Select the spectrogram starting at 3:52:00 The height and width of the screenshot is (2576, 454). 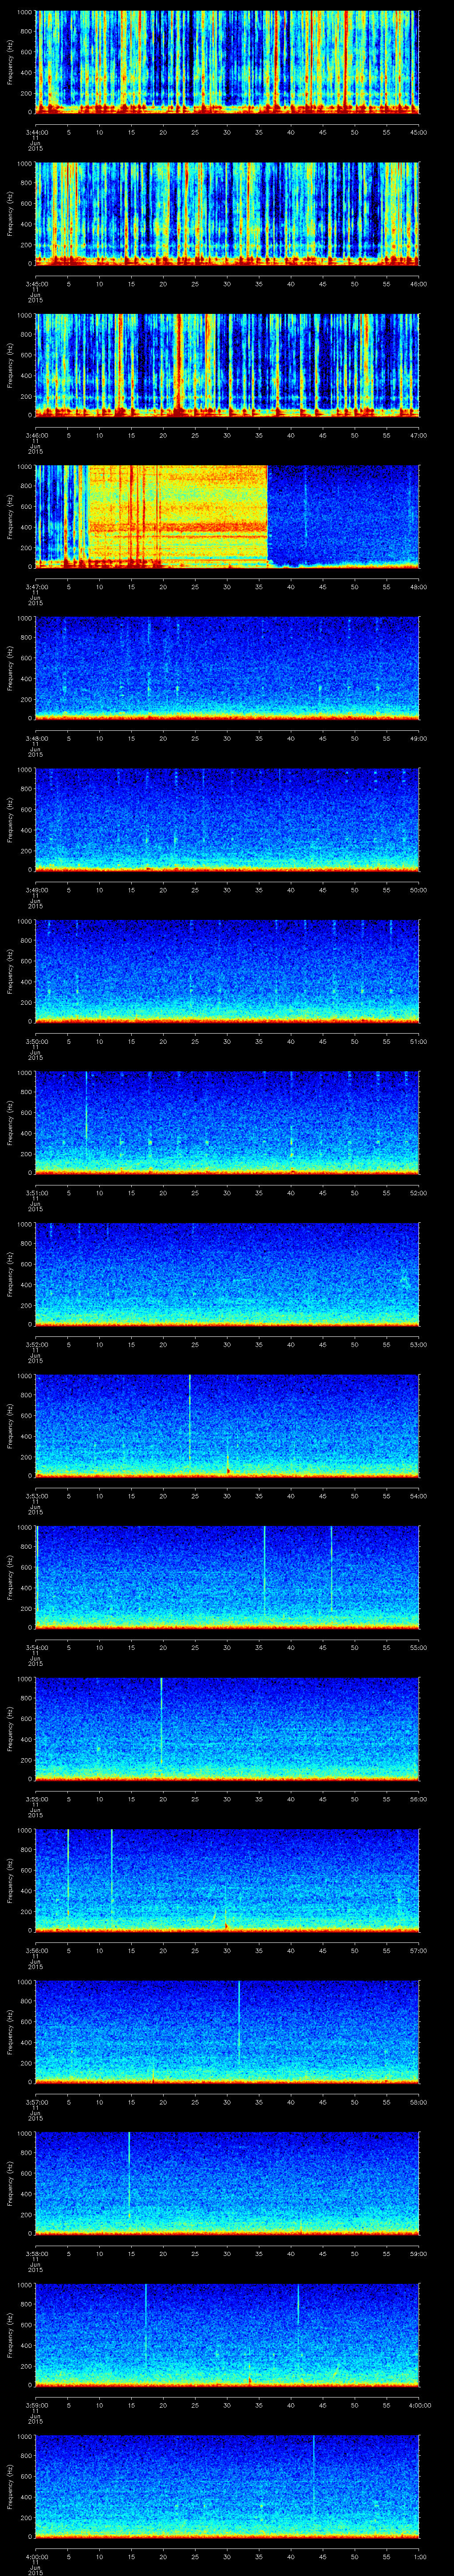(227, 1274)
